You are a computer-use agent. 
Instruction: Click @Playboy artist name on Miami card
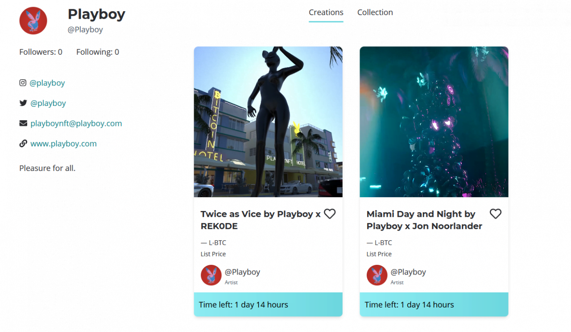[x=408, y=272]
